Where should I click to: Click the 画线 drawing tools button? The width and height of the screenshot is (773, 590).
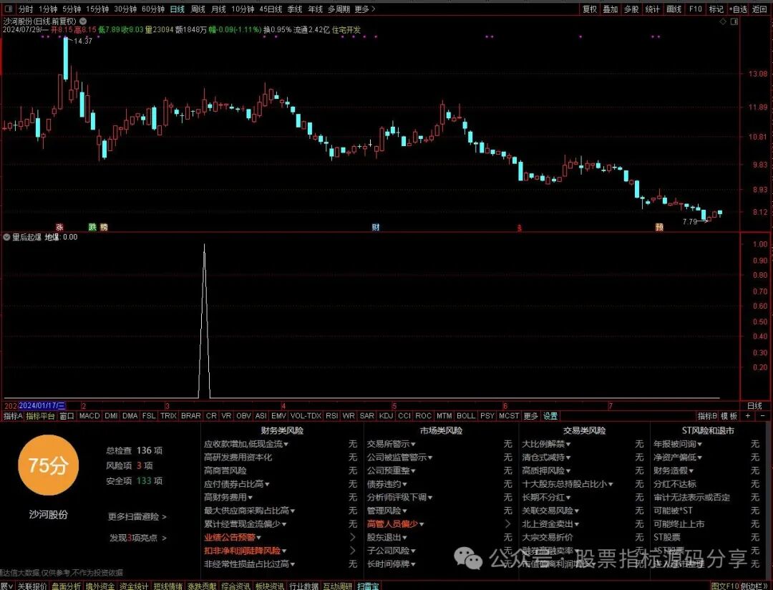(674, 9)
